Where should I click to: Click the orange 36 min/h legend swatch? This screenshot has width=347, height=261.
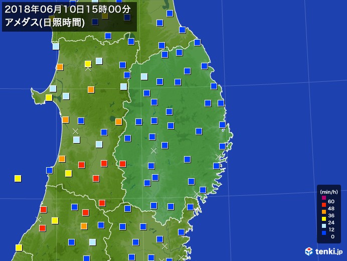pos(324,212)
